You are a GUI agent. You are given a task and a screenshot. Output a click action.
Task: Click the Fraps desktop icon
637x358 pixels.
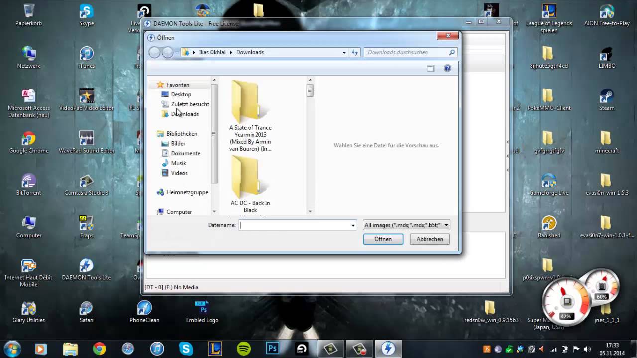86,227
